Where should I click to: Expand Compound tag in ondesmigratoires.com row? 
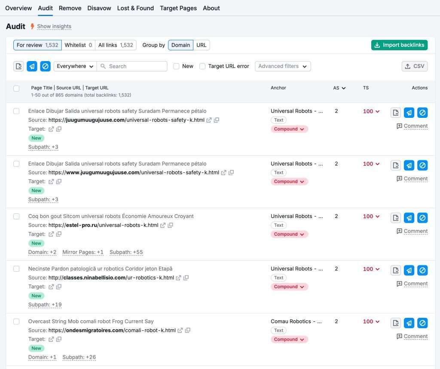289,339
